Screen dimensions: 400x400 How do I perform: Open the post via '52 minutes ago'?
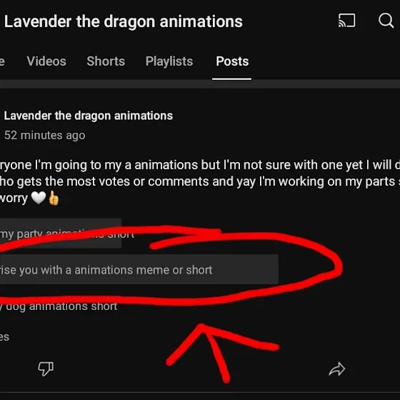click(44, 135)
